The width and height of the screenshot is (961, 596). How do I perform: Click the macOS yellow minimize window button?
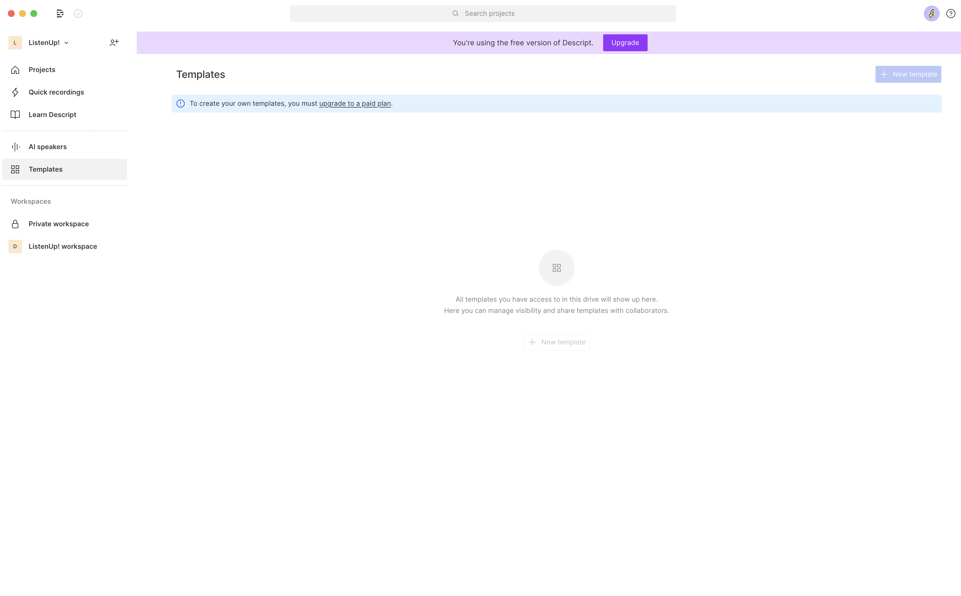(23, 14)
